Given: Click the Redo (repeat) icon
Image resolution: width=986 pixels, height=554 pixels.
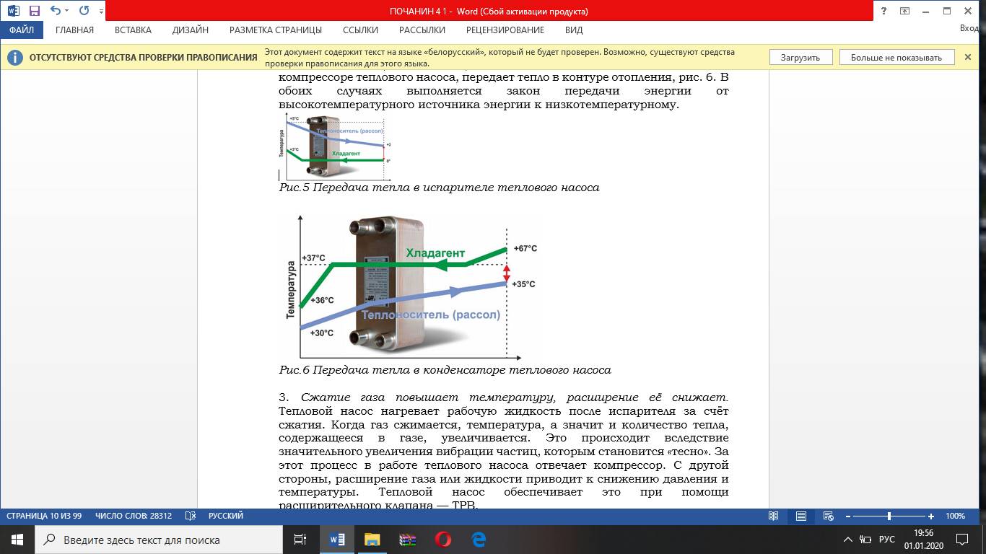Looking at the screenshot, I should 84,11.
